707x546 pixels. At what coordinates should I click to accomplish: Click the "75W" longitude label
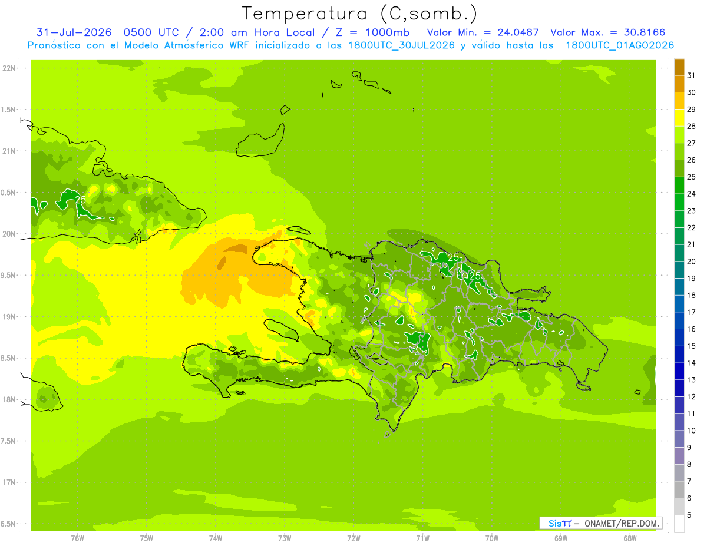pyautogui.click(x=147, y=538)
